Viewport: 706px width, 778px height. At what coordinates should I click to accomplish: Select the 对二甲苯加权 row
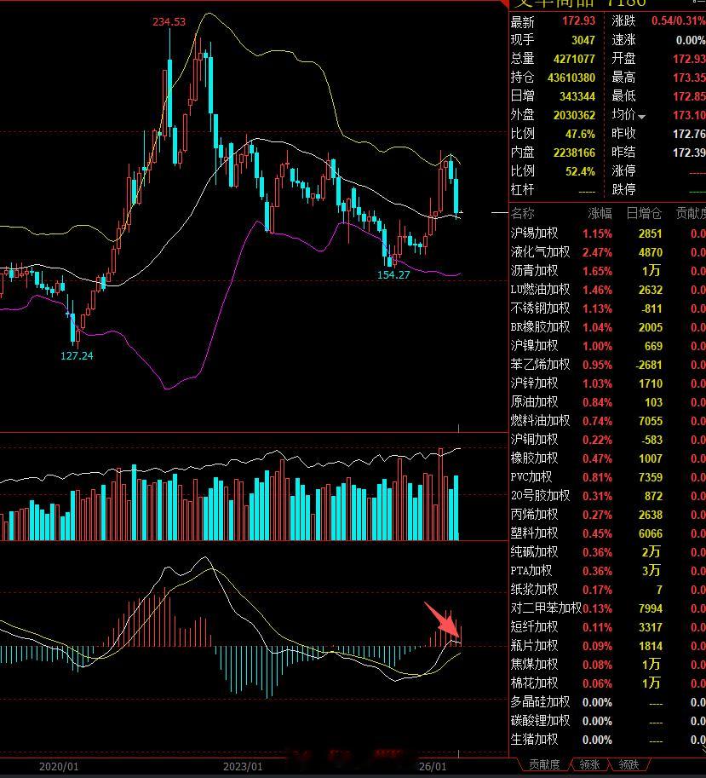tap(608, 608)
